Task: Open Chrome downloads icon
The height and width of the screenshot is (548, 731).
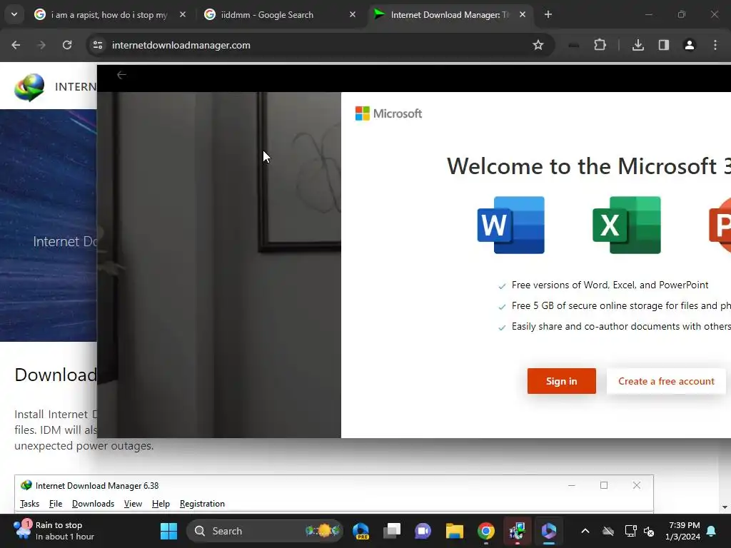Action: tap(638, 45)
